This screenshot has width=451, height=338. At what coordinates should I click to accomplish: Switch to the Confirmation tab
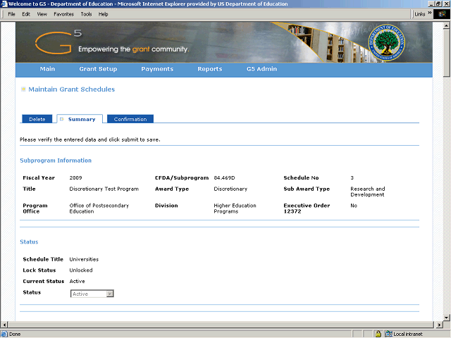130,119
